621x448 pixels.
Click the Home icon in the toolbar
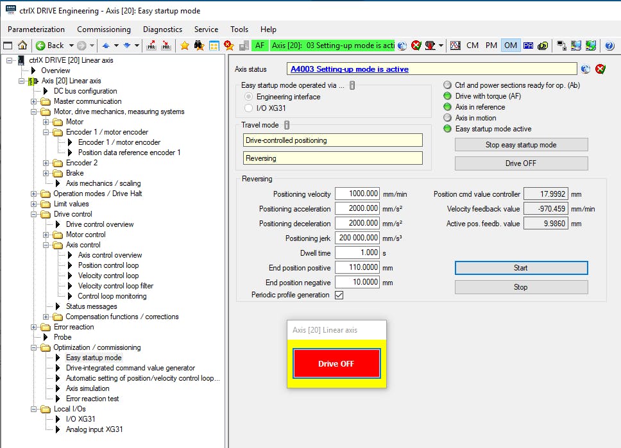click(x=22, y=46)
